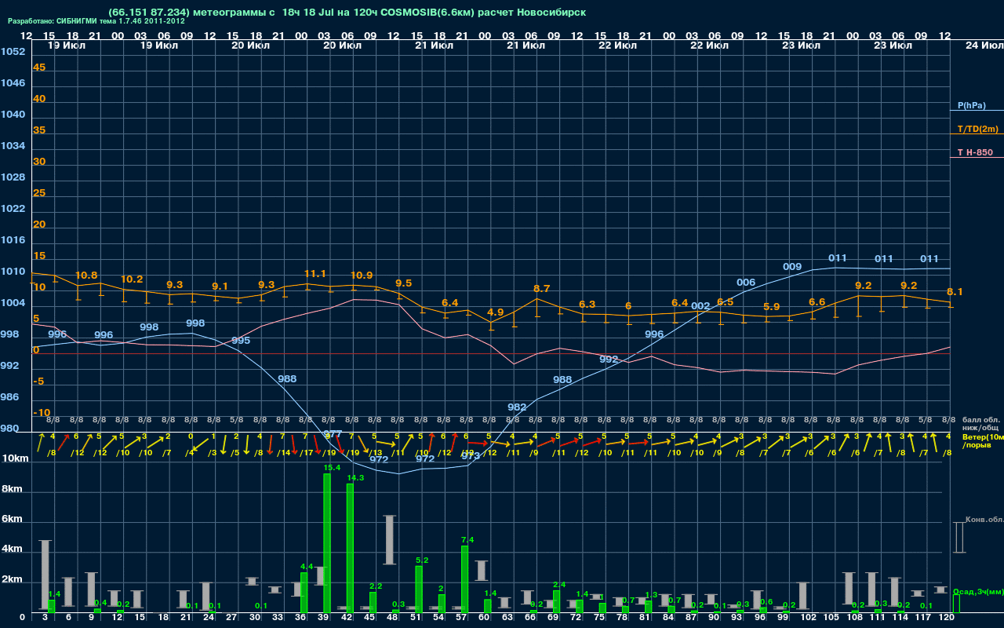This screenshot has width=1004, height=628.
Task: Click pressure value 982 on blue curve
Action: tap(517, 407)
